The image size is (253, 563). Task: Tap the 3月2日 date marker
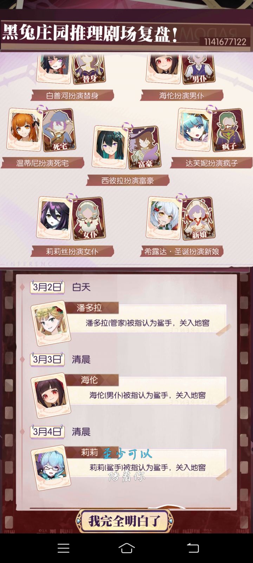tap(47, 287)
